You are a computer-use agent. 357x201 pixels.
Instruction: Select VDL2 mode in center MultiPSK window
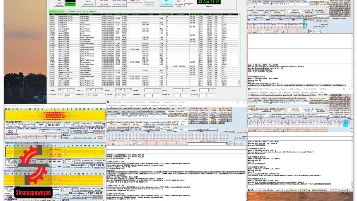coord(213,119)
